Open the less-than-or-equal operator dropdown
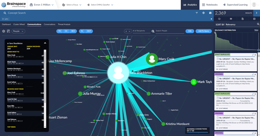Screen dimensions: 260x136 point(128,31)
